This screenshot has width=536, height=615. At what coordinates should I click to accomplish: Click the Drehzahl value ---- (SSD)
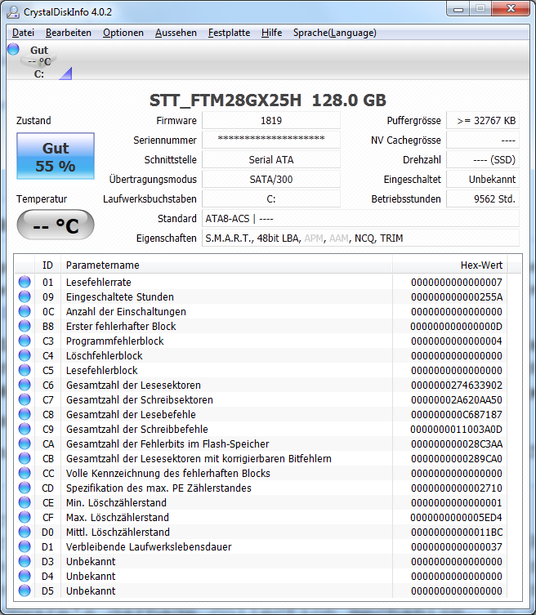pos(483,159)
